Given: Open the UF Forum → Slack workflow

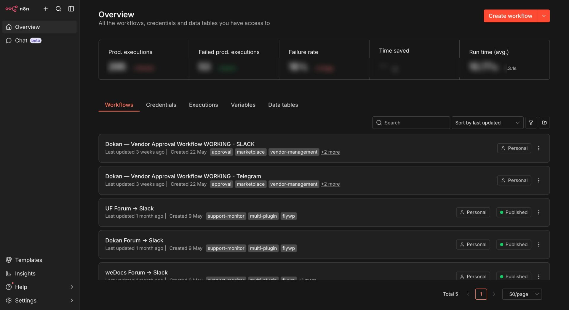Looking at the screenshot, I should coord(324,212).
